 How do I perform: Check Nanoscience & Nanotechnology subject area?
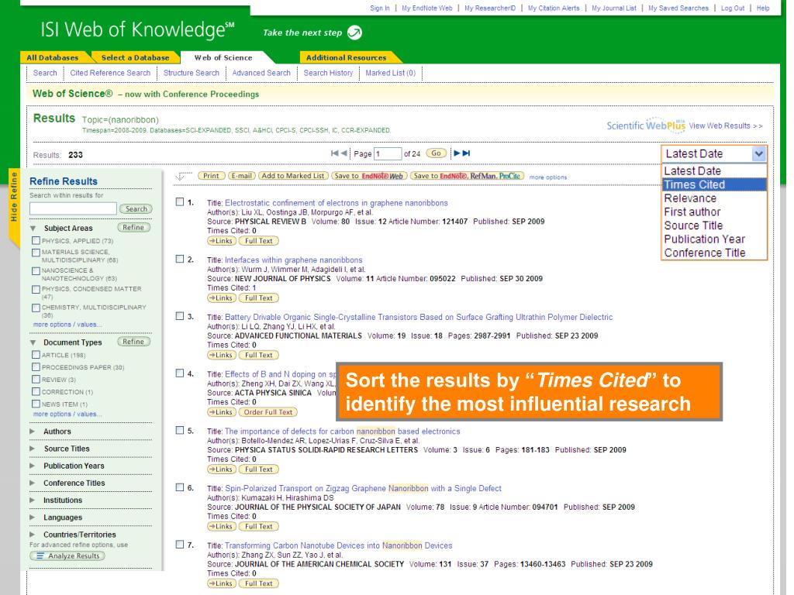click(36, 270)
